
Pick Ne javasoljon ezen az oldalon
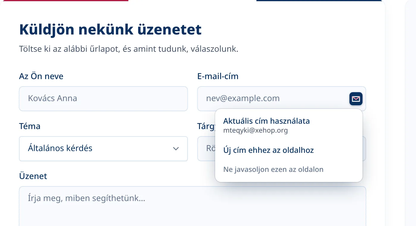pyautogui.click(x=289, y=169)
